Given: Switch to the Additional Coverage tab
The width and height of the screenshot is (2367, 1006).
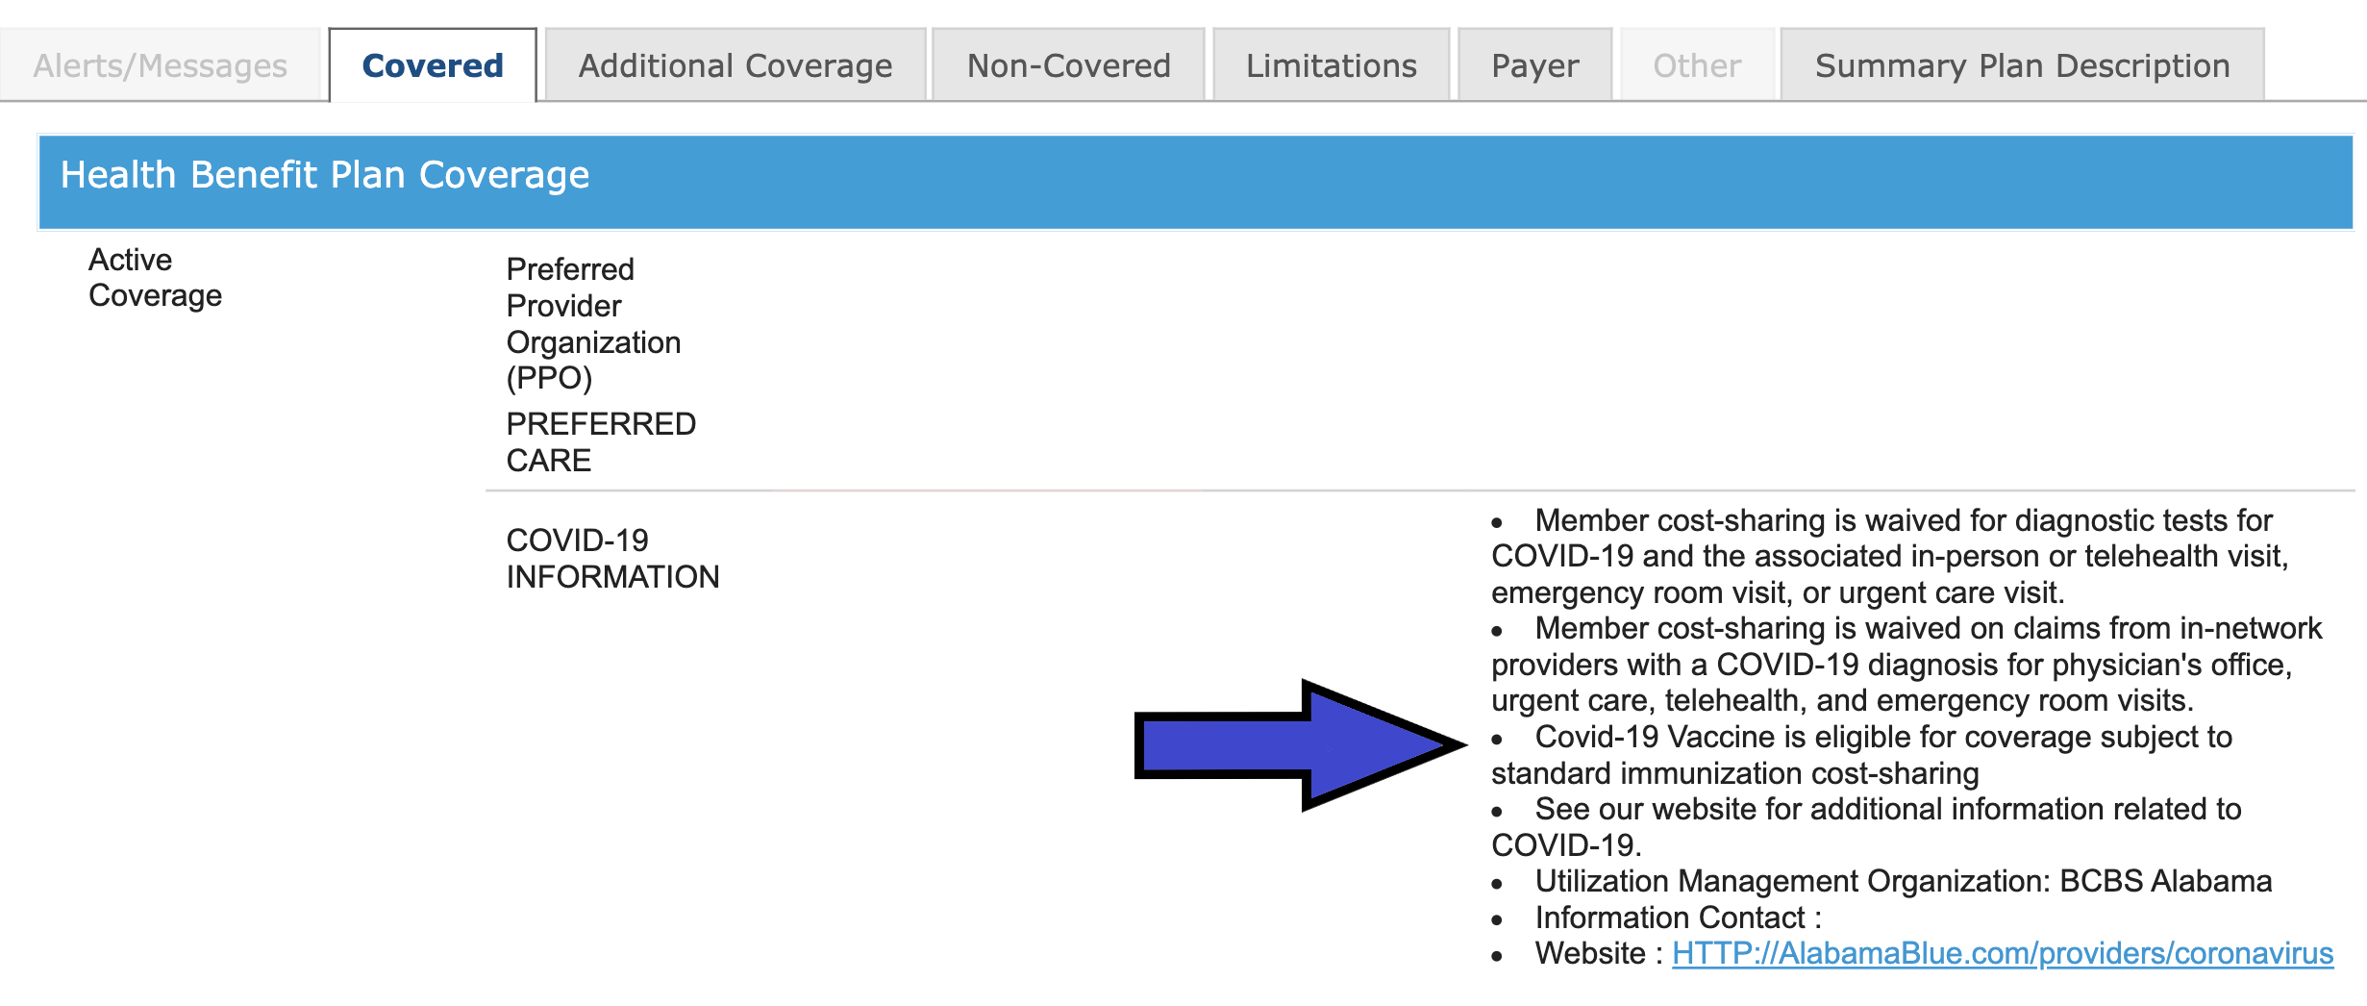Looking at the screenshot, I should [735, 65].
